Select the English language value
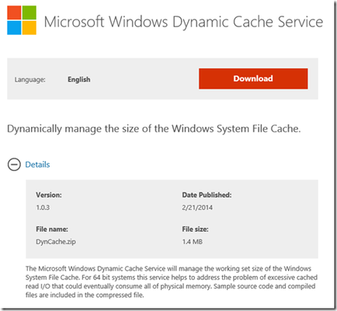 [79, 79]
